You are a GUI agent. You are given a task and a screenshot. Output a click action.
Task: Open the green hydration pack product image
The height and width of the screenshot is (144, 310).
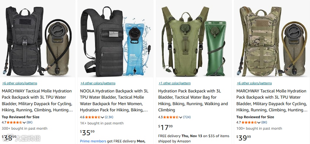pos(194,41)
